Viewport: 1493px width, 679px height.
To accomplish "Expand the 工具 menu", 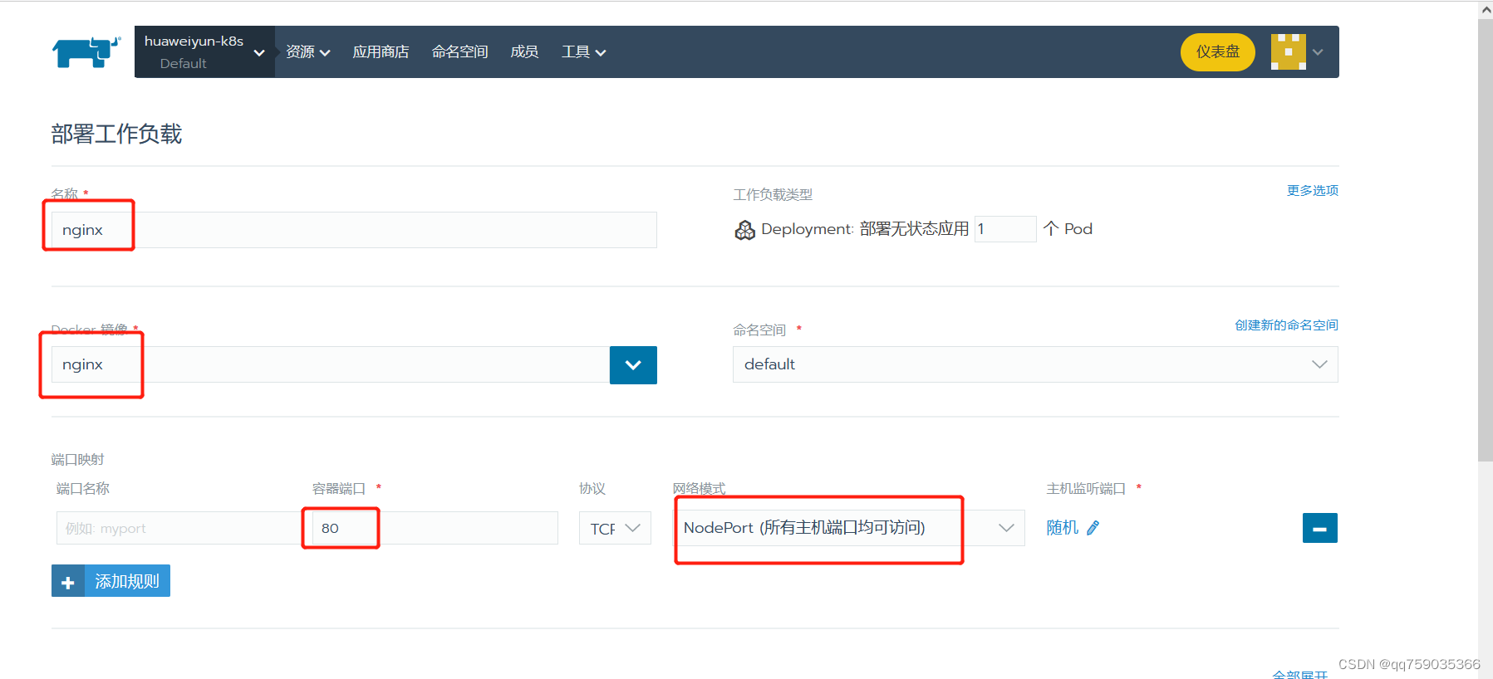I will tap(583, 51).
